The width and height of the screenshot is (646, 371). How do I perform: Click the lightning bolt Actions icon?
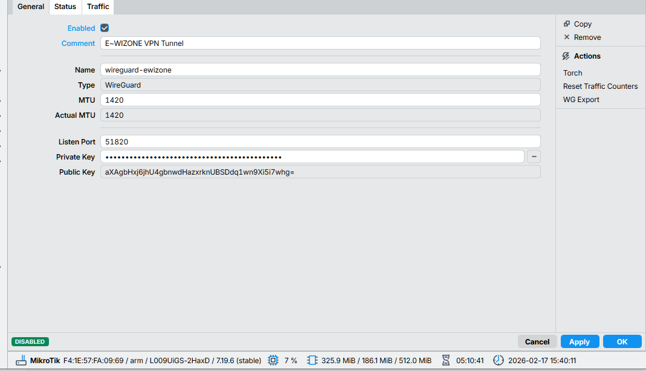point(567,56)
